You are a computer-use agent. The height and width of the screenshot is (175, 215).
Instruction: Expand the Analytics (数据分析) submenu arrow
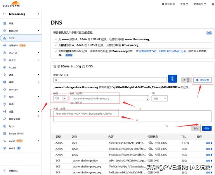(x=38, y=31)
